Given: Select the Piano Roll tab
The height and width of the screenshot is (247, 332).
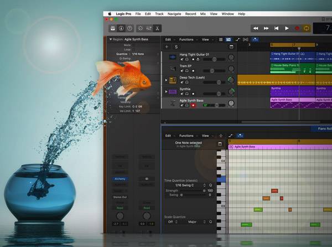Looking at the screenshot, I should (322, 128).
